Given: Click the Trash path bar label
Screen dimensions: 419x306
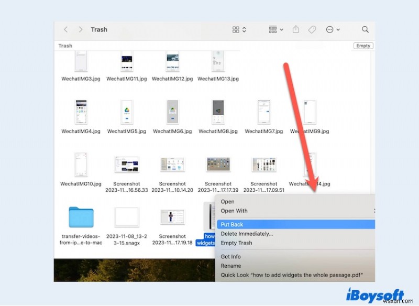Looking at the screenshot, I should click(x=65, y=46).
